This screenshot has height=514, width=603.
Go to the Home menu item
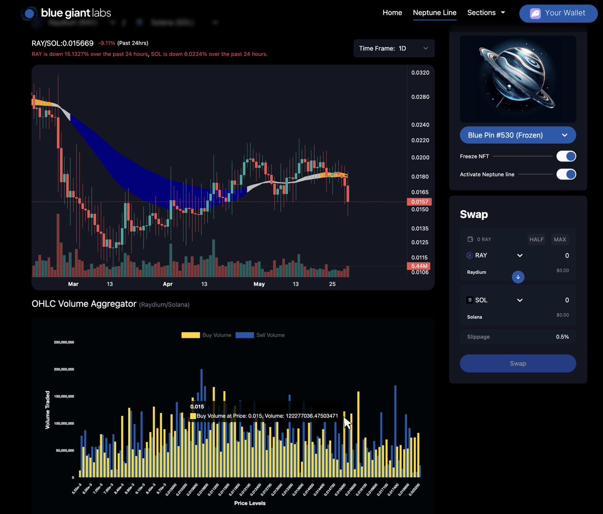point(392,13)
